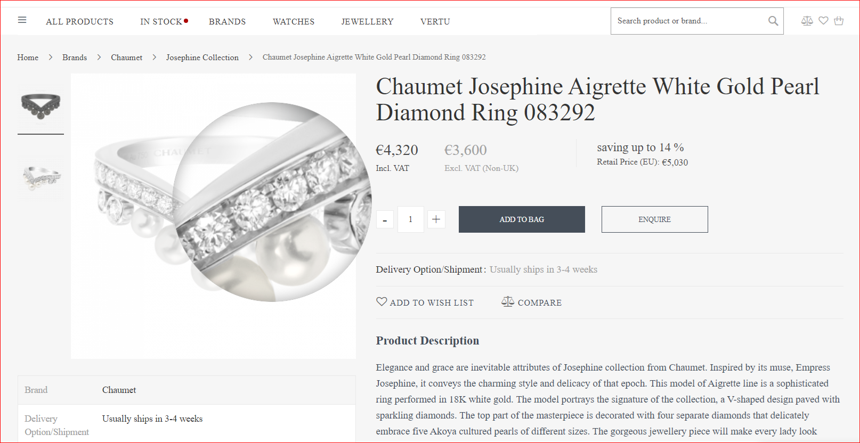Open the All Products menu
860x443 pixels.
point(79,22)
